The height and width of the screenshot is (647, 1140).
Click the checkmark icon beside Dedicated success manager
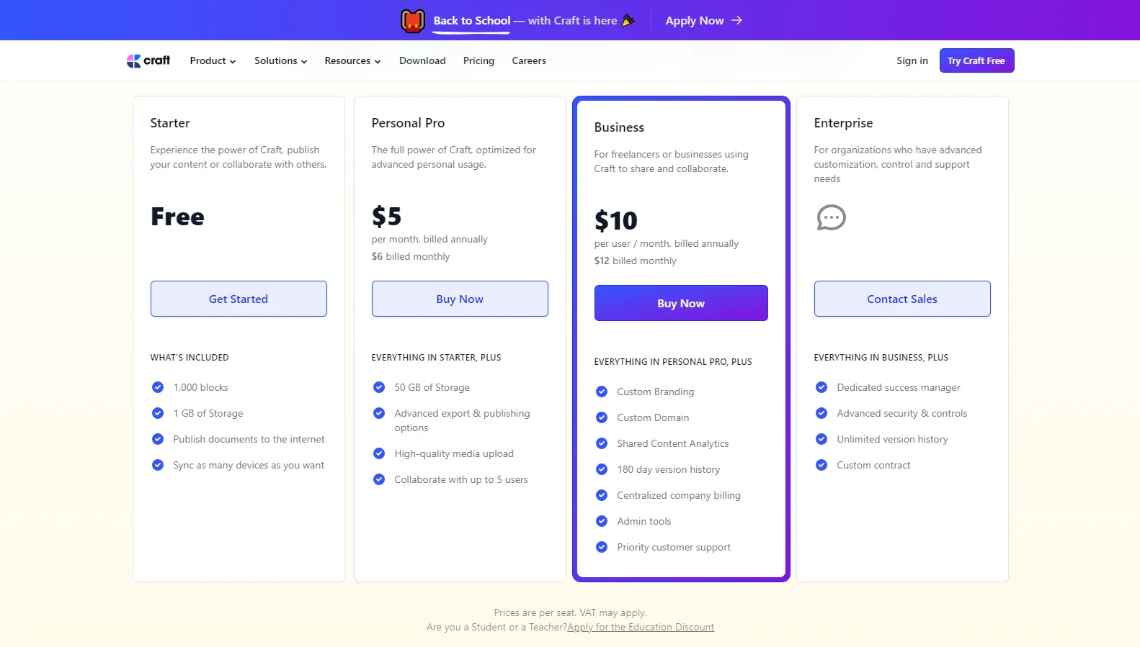click(x=821, y=387)
